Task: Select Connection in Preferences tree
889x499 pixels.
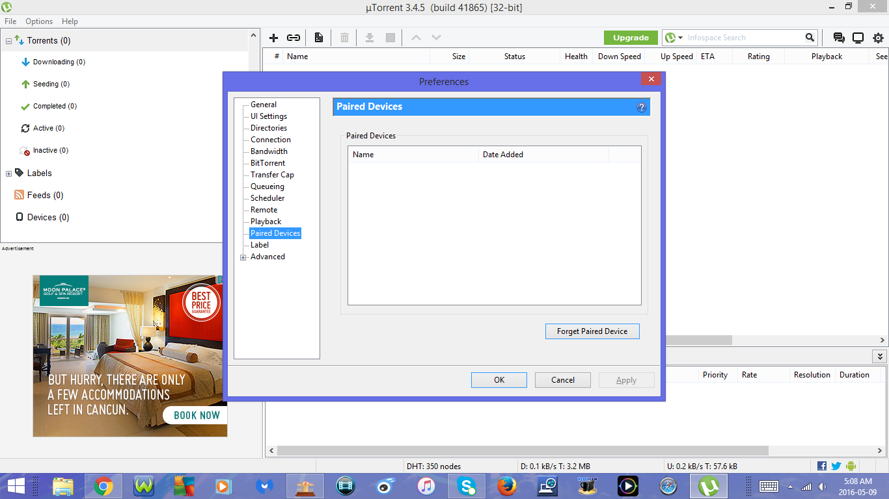Action: click(x=271, y=140)
